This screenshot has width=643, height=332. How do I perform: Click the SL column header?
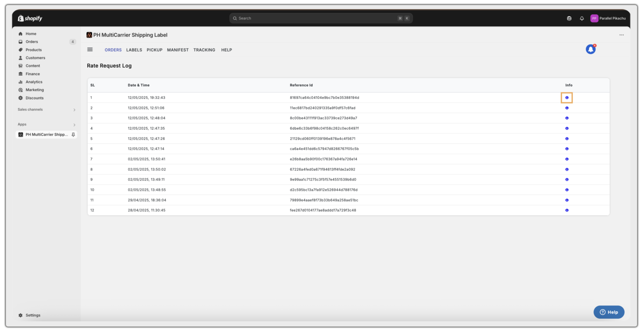(93, 85)
